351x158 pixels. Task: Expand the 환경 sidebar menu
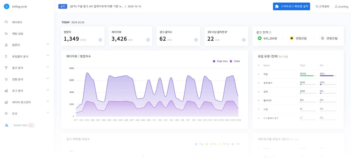pyautogui.click(x=48, y=113)
